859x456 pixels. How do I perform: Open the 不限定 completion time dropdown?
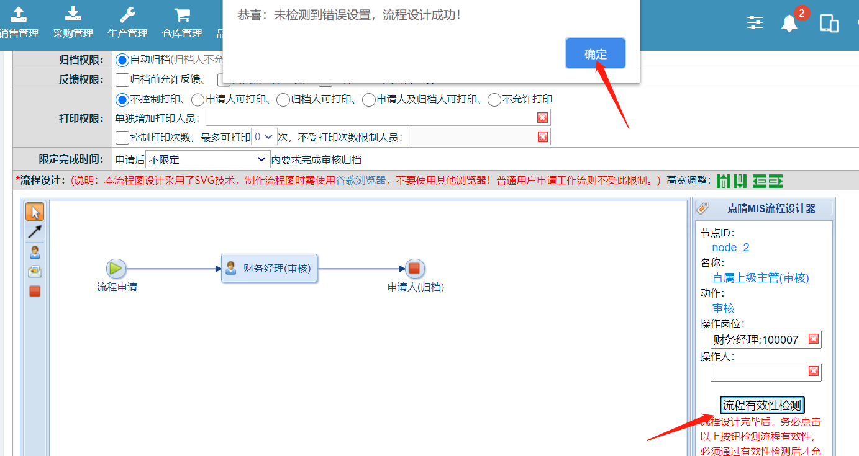[208, 159]
